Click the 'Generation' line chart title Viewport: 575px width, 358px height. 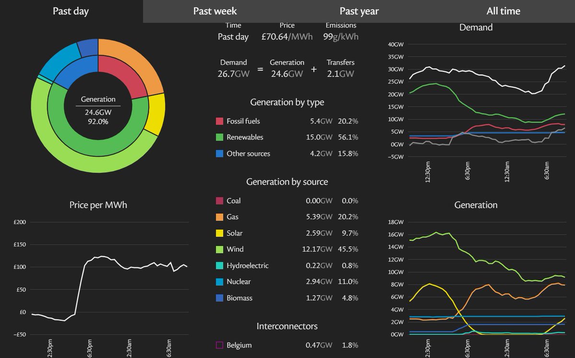point(476,205)
